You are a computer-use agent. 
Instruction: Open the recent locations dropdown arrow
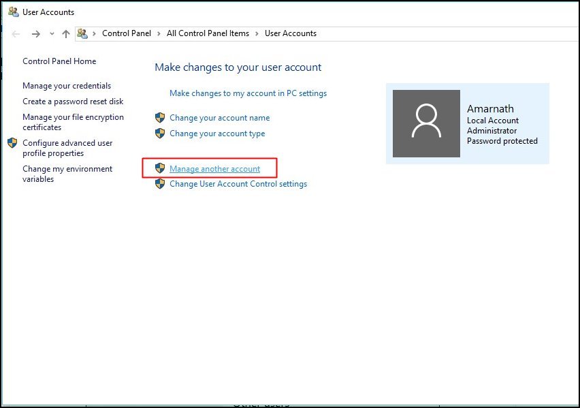point(52,34)
